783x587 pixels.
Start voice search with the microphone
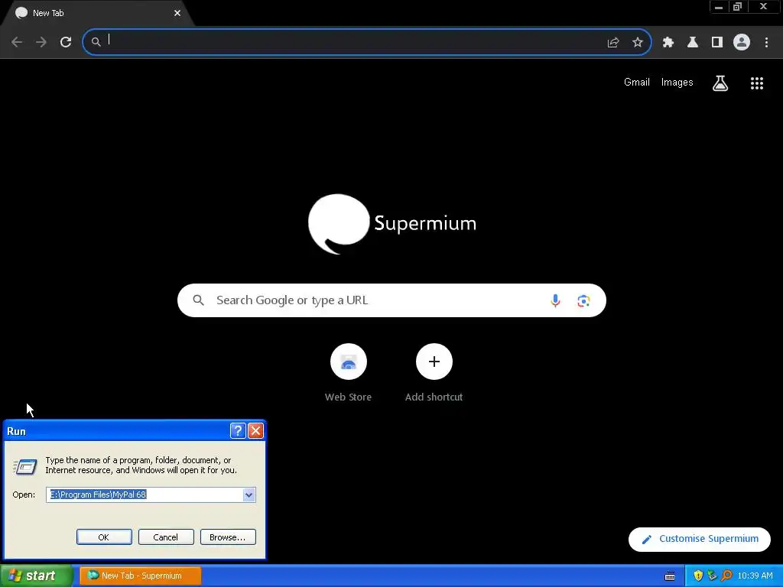tap(555, 300)
